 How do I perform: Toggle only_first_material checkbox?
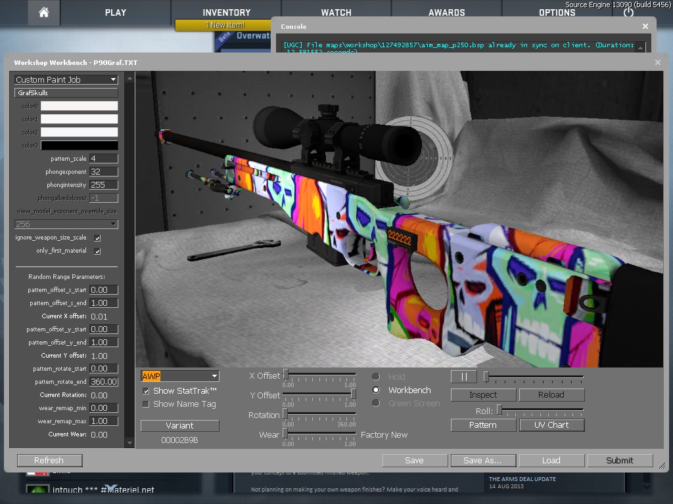pos(97,251)
